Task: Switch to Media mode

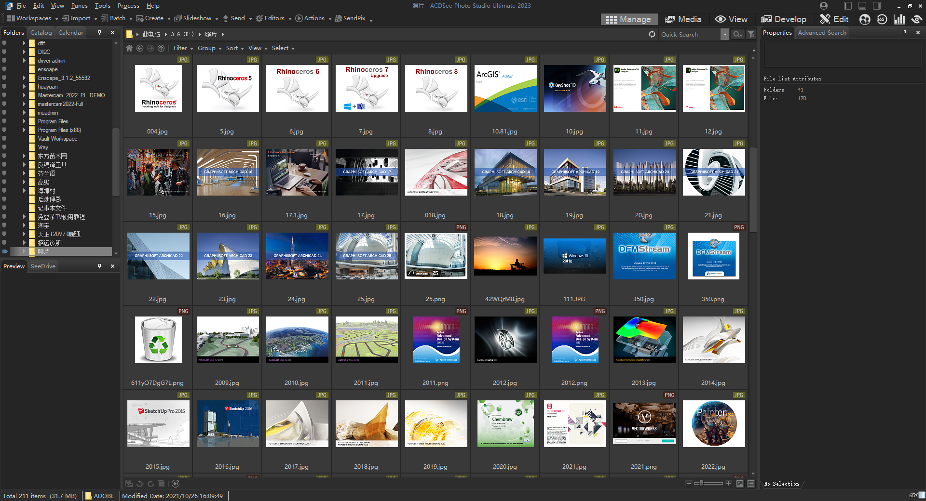Action: click(683, 19)
